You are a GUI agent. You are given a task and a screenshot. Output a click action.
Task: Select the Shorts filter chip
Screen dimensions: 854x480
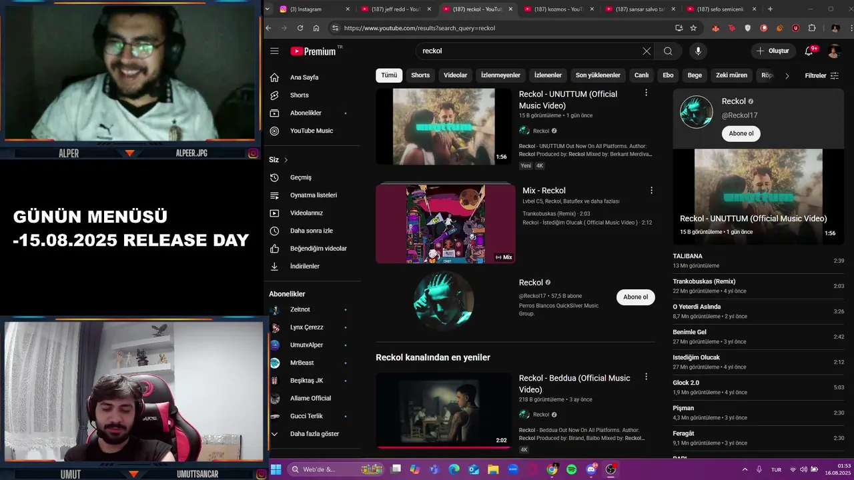[420, 75]
